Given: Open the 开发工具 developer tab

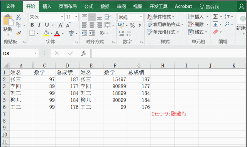Looking at the screenshot, I should click(x=158, y=7).
